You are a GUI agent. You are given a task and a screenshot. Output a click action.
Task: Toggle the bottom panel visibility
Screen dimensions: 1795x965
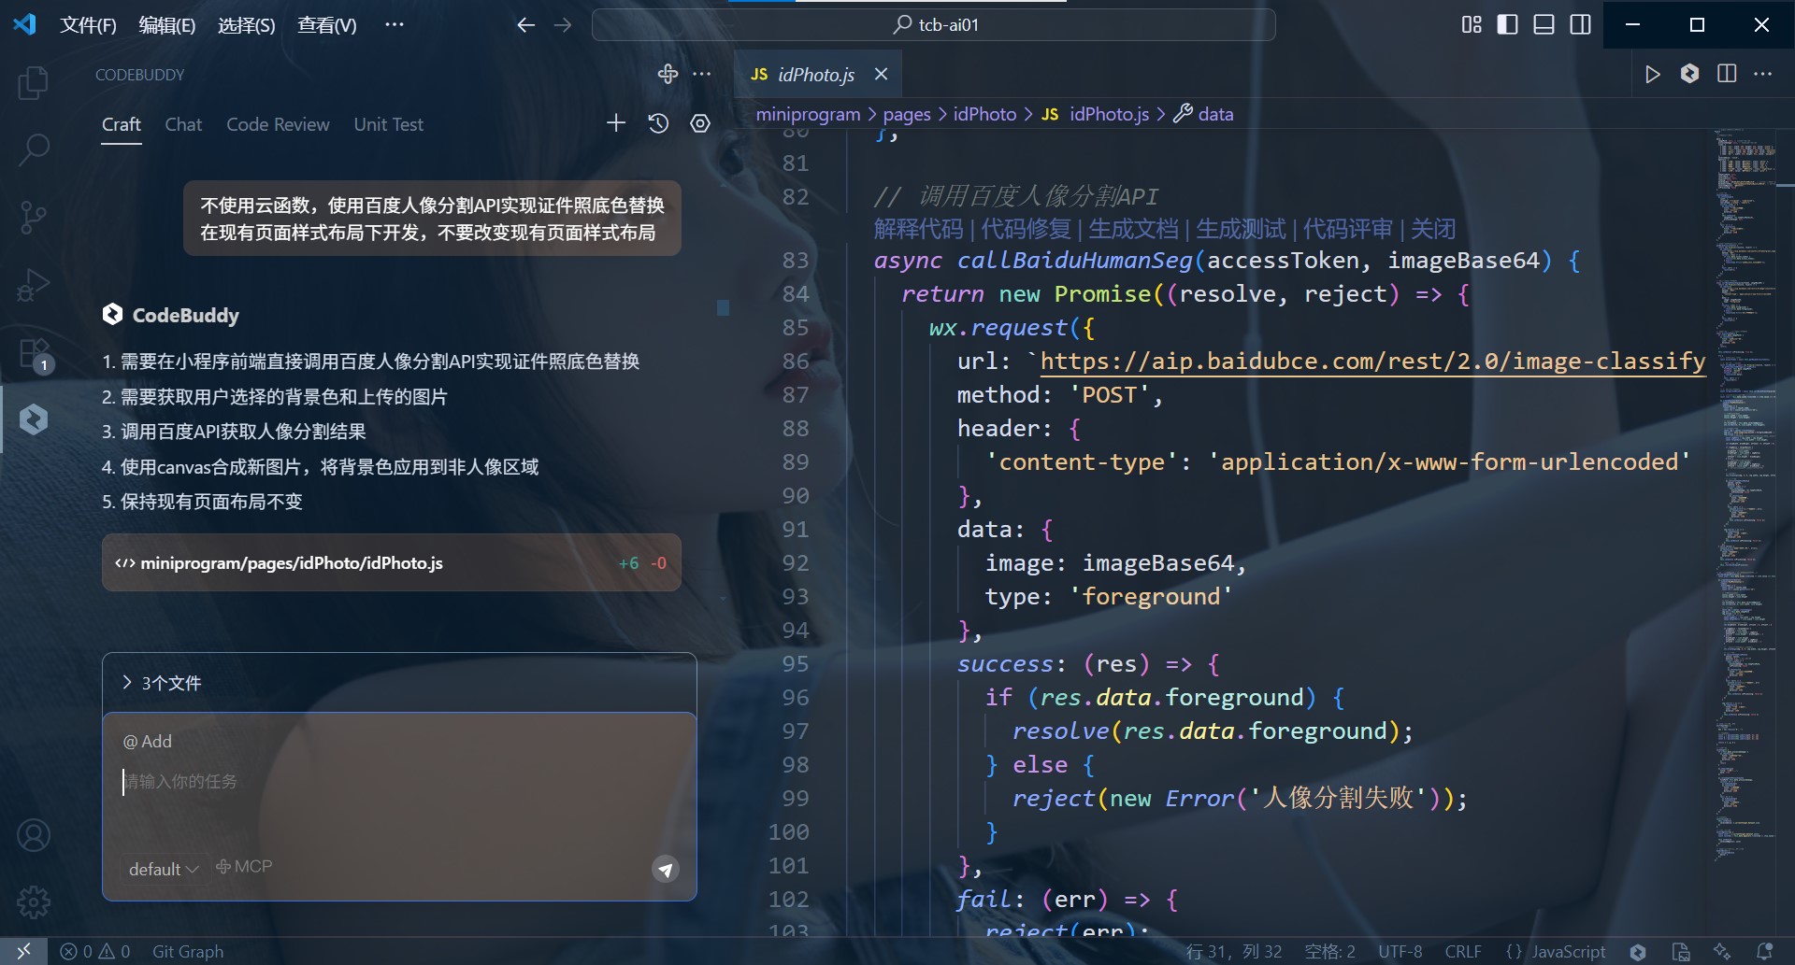click(x=1544, y=25)
